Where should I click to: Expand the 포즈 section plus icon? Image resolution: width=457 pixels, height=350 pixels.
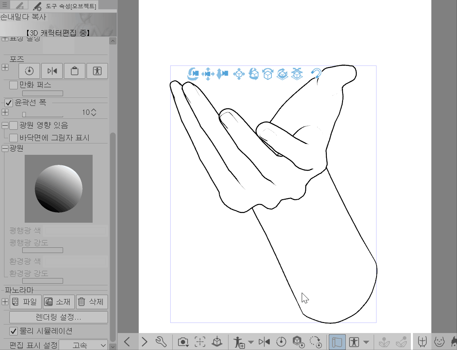pyautogui.click(x=5, y=67)
